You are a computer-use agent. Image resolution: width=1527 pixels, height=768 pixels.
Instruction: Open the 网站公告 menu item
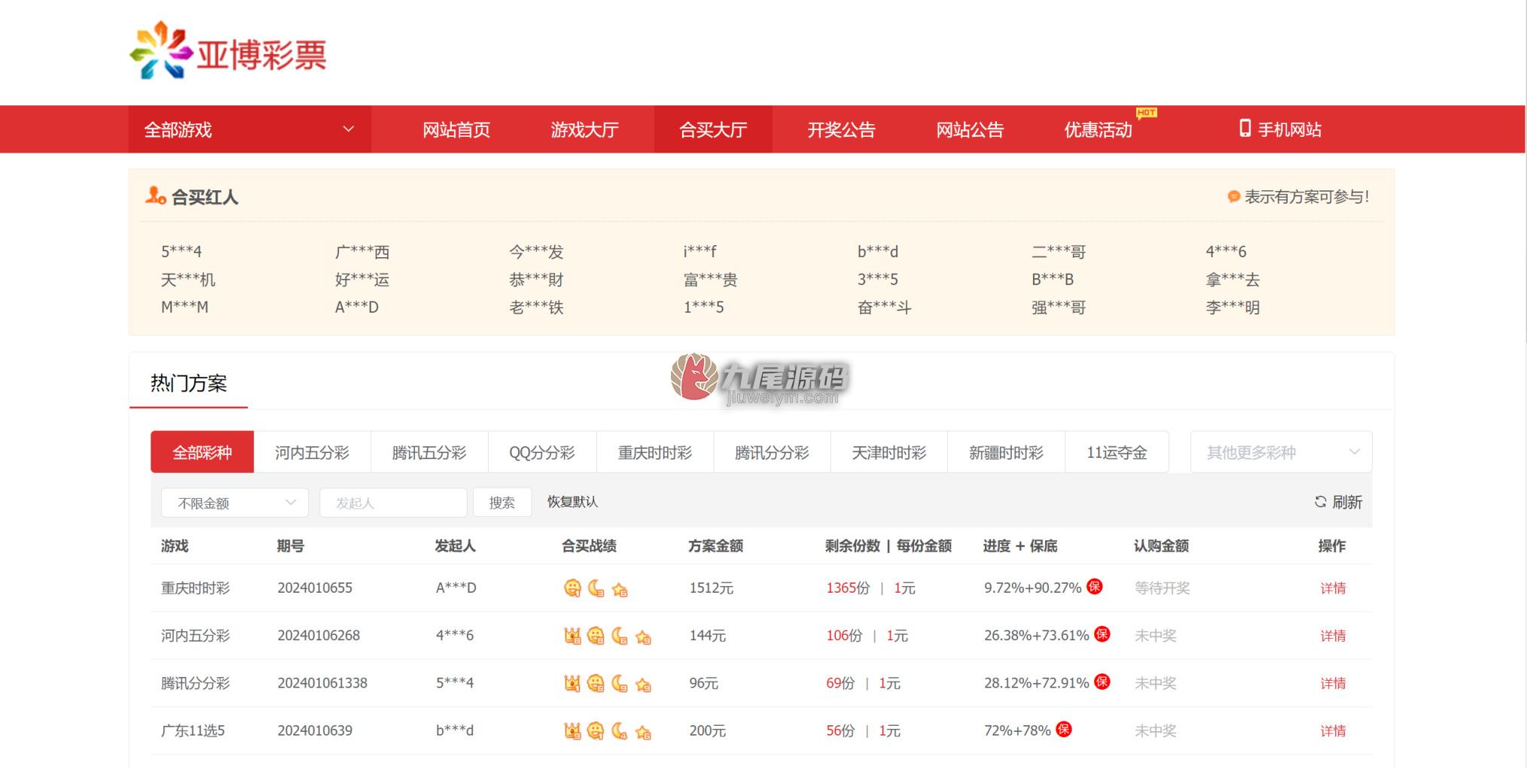970,129
